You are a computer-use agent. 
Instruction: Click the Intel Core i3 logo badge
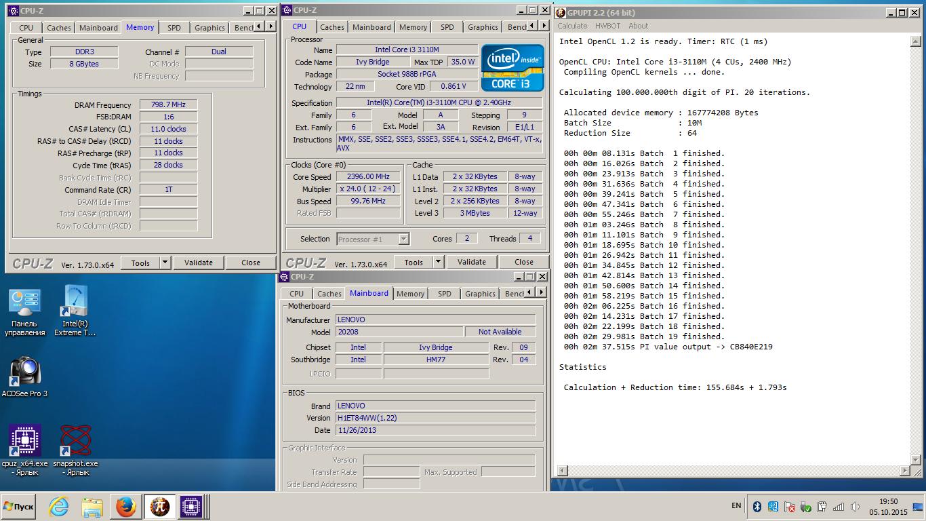(513, 68)
